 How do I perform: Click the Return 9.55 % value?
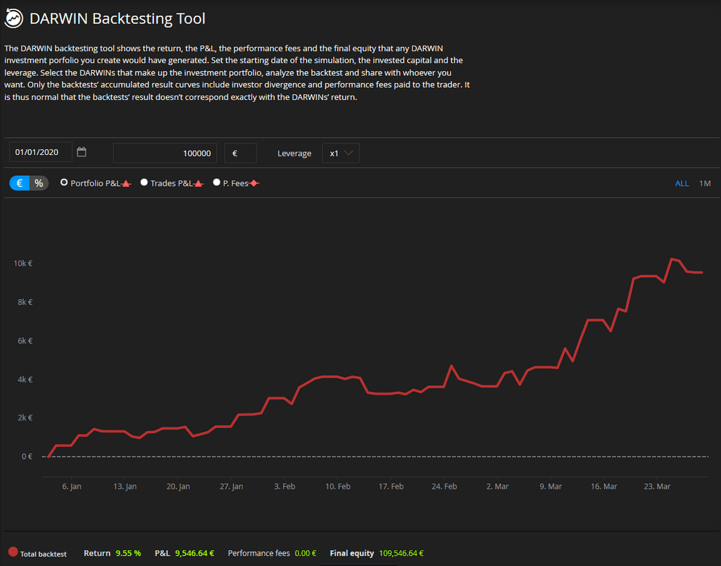coord(129,553)
